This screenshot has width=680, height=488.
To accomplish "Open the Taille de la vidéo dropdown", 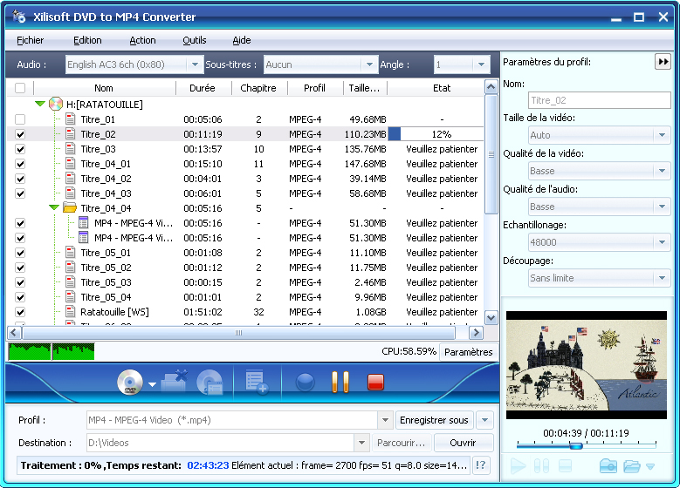I will (x=662, y=135).
